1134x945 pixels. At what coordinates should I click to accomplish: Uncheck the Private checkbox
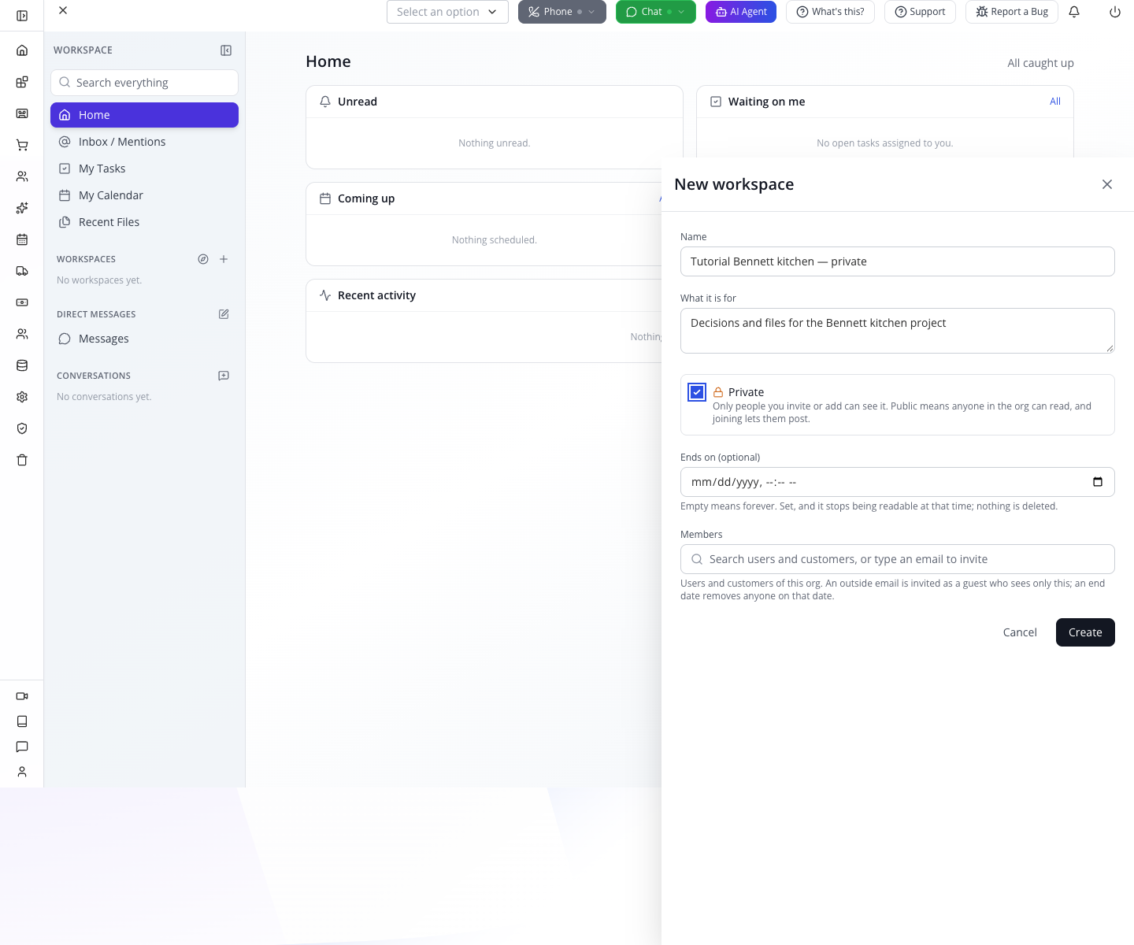click(x=697, y=392)
